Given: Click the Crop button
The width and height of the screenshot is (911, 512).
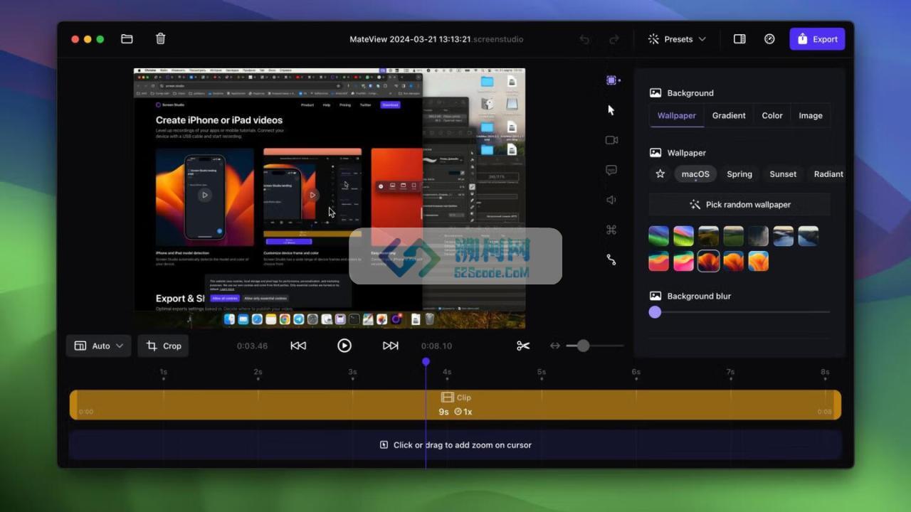Looking at the screenshot, I should coord(163,346).
